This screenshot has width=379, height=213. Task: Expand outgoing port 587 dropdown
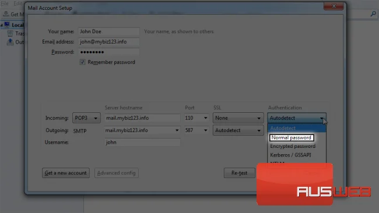pyautogui.click(x=205, y=130)
